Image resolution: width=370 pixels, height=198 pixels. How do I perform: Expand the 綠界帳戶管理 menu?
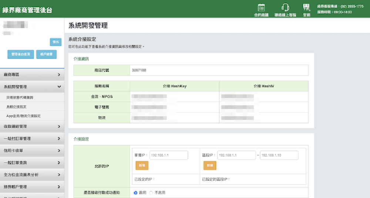click(32, 187)
